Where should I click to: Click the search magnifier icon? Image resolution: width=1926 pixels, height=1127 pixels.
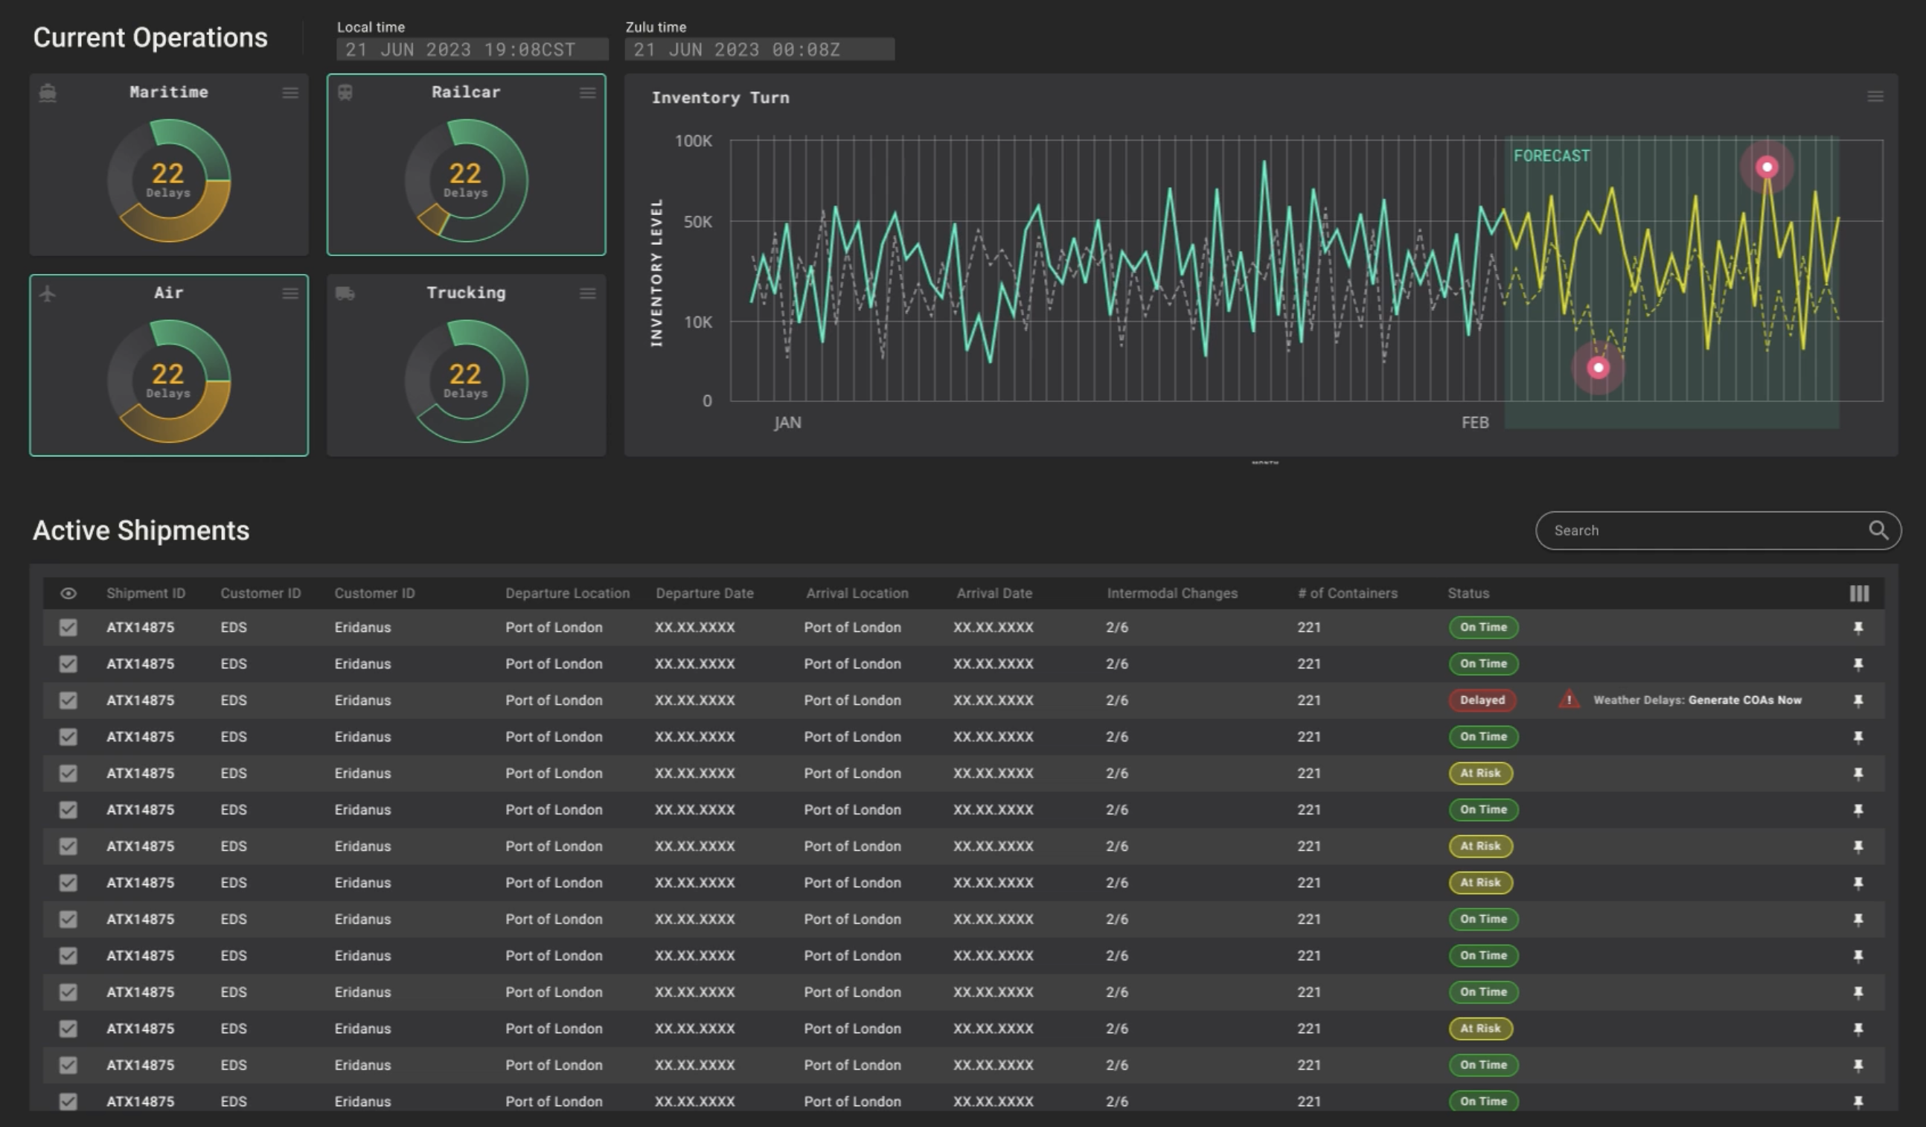(1878, 530)
